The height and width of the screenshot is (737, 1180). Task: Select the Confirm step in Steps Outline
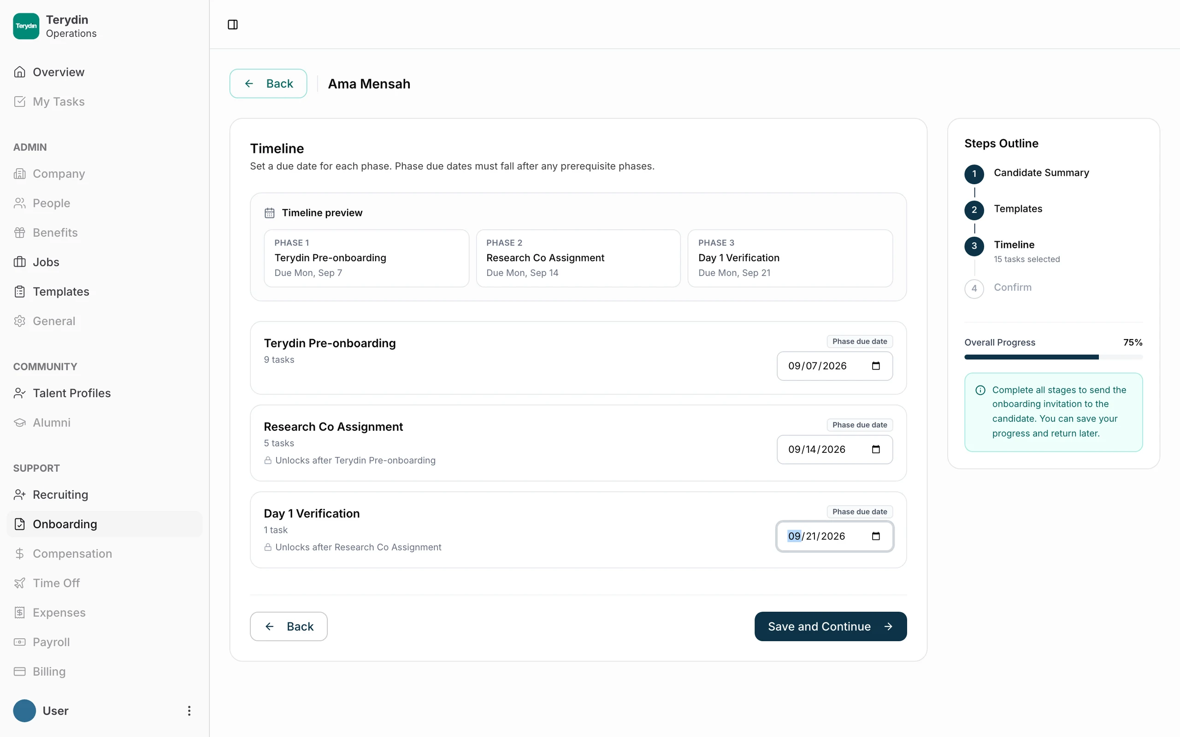(x=1012, y=287)
